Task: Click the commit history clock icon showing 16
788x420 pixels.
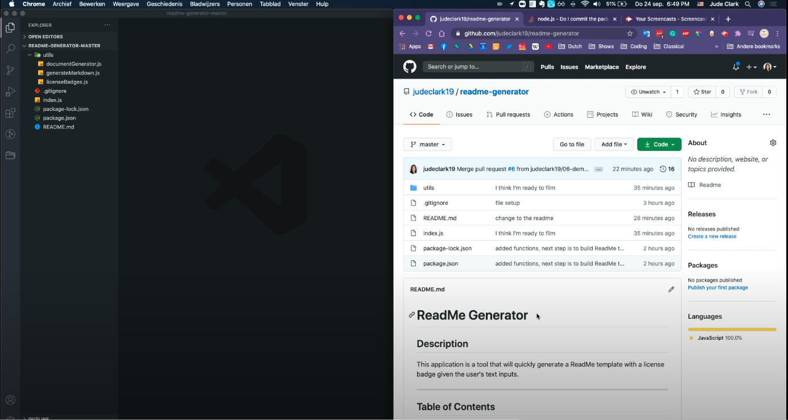Action: point(667,169)
